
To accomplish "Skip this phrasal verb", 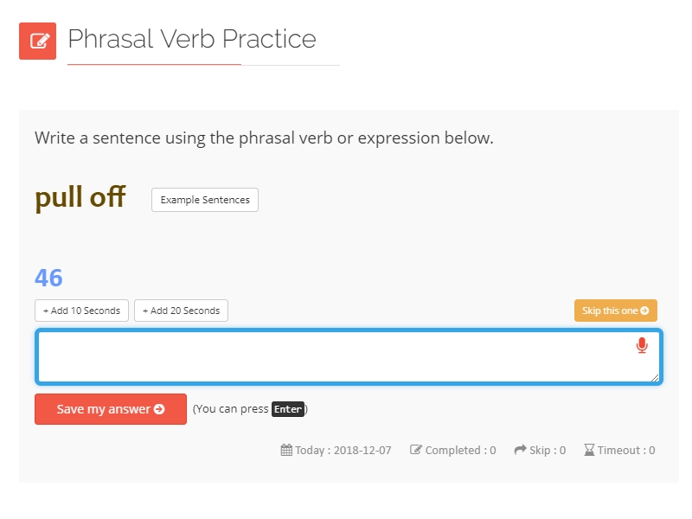I will 616,311.
